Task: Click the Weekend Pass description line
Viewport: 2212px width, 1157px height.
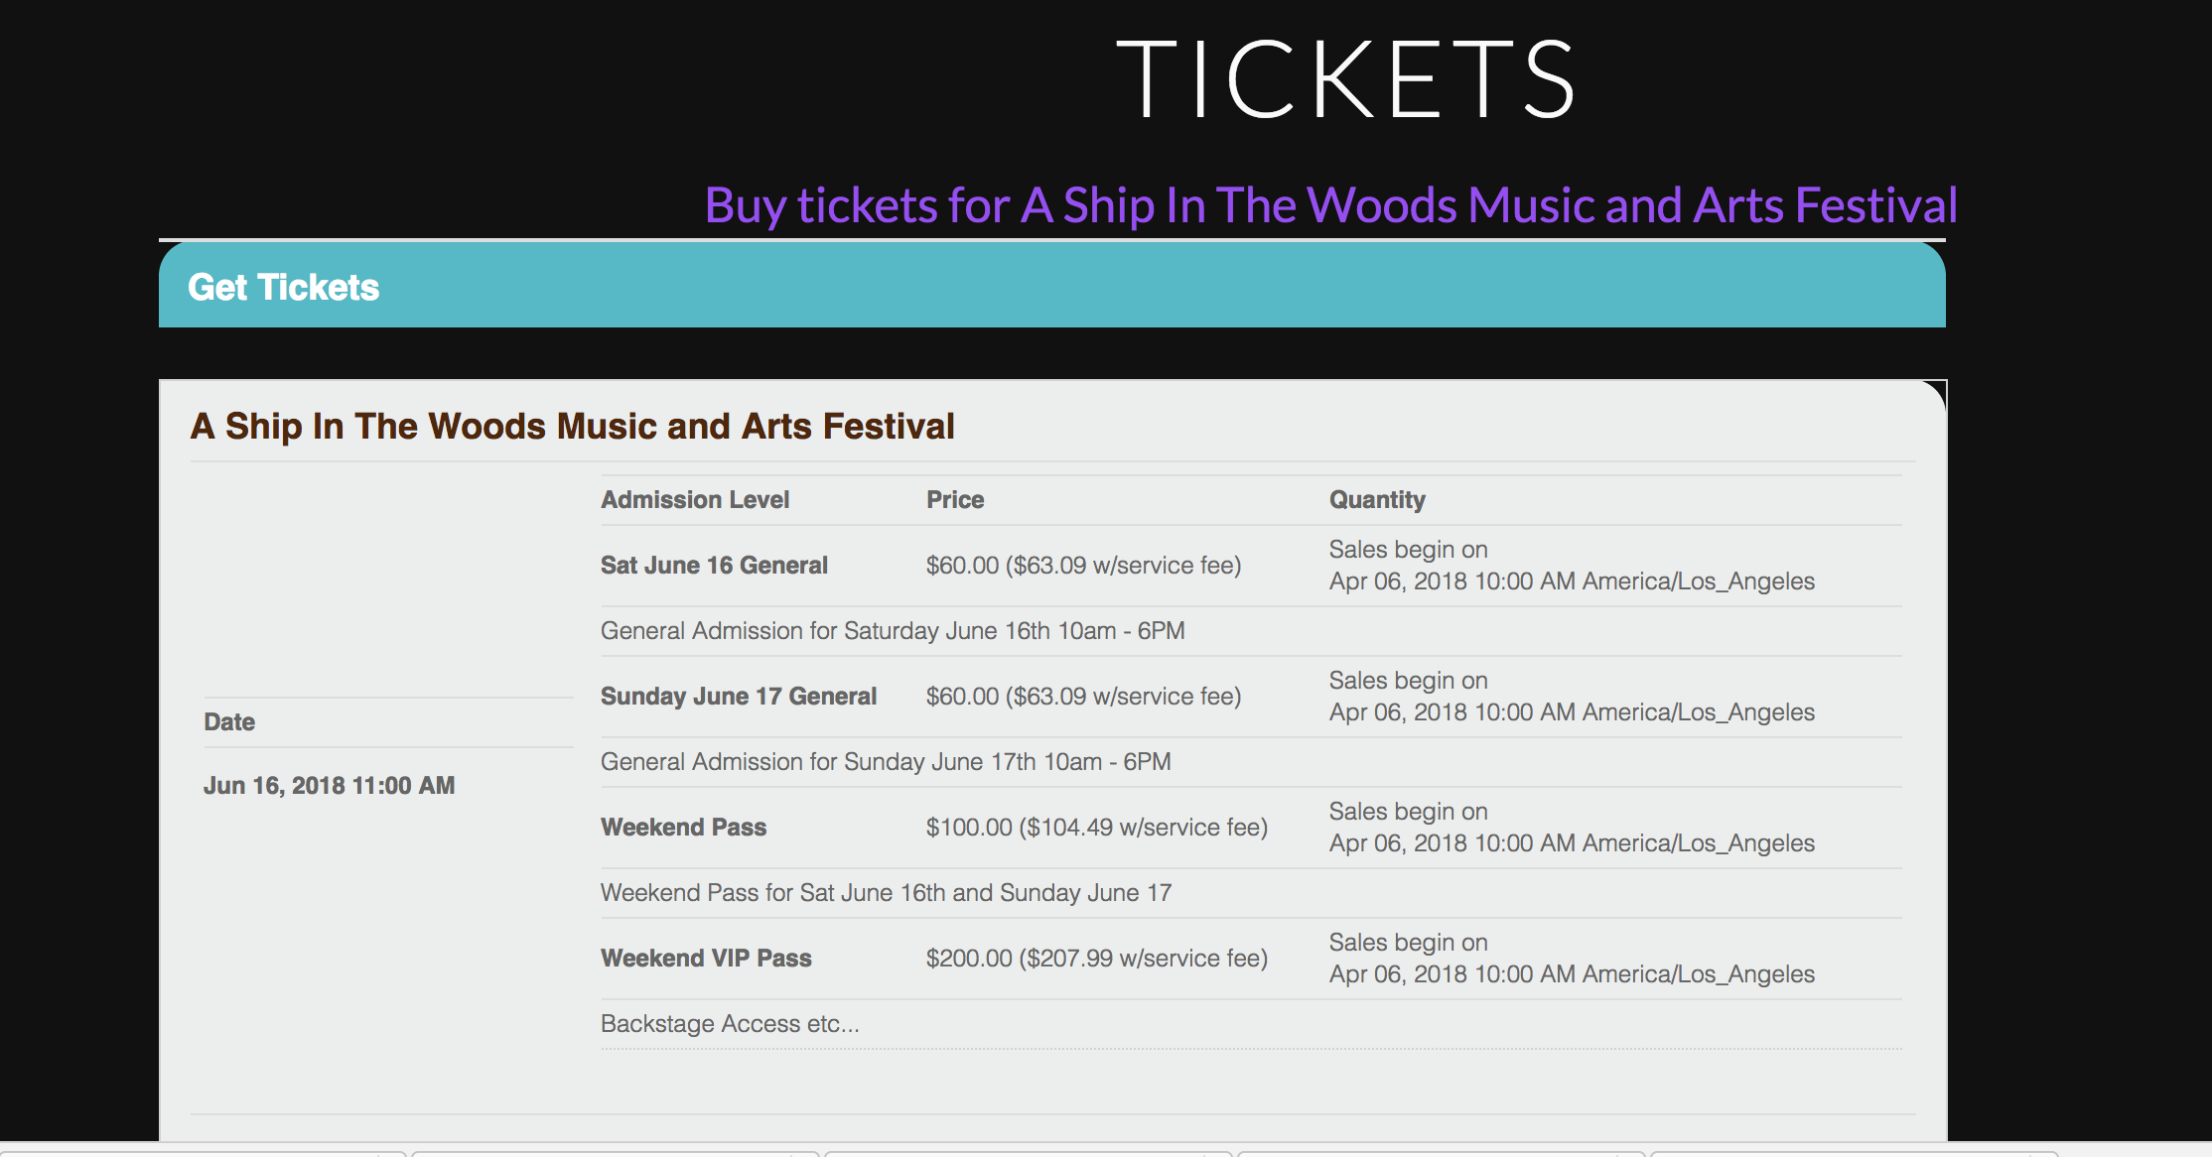Action: [x=886, y=893]
